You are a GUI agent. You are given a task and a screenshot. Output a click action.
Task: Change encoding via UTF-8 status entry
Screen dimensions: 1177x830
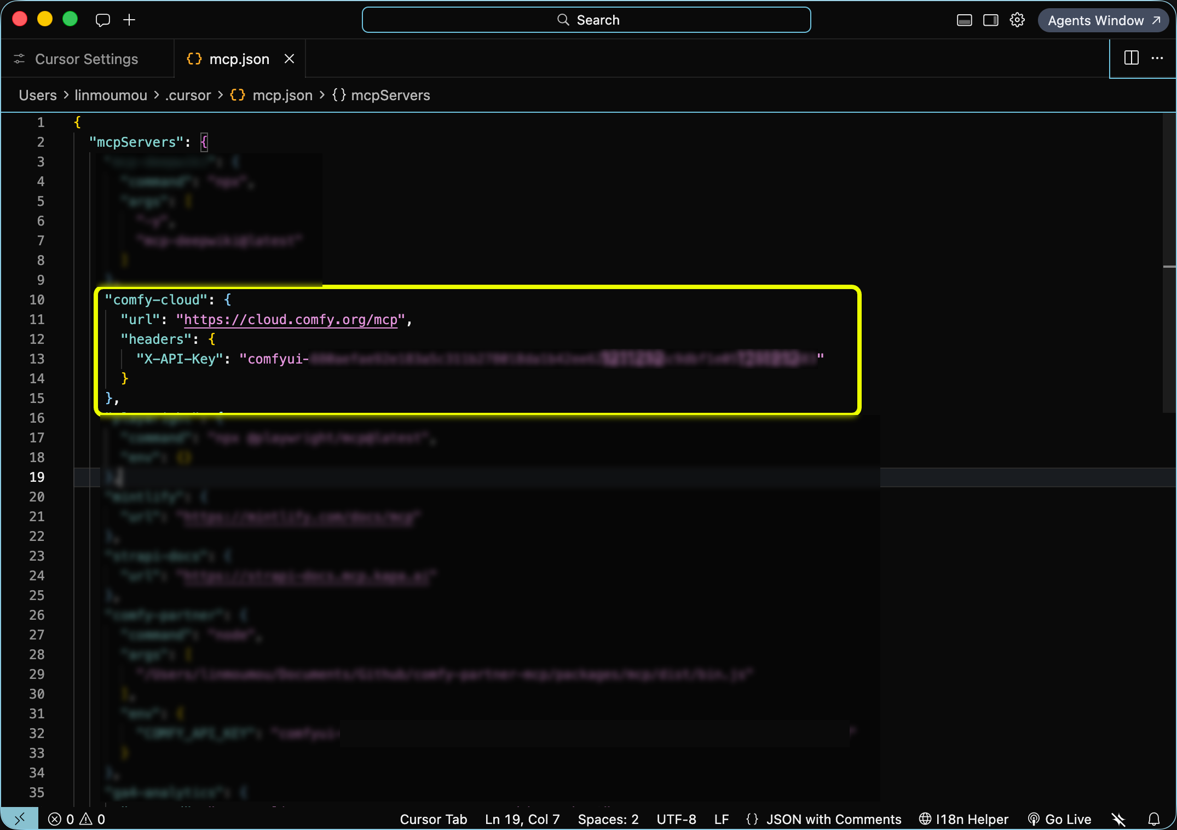tap(676, 819)
